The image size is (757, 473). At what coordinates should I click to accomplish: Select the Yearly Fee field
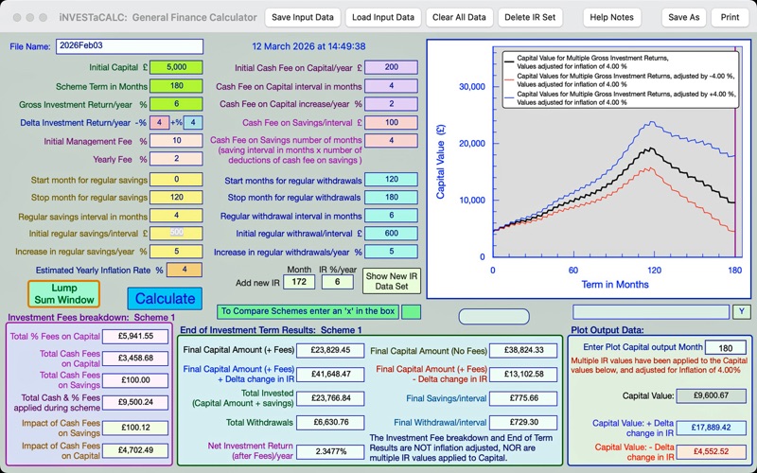(x=176, y=159)
